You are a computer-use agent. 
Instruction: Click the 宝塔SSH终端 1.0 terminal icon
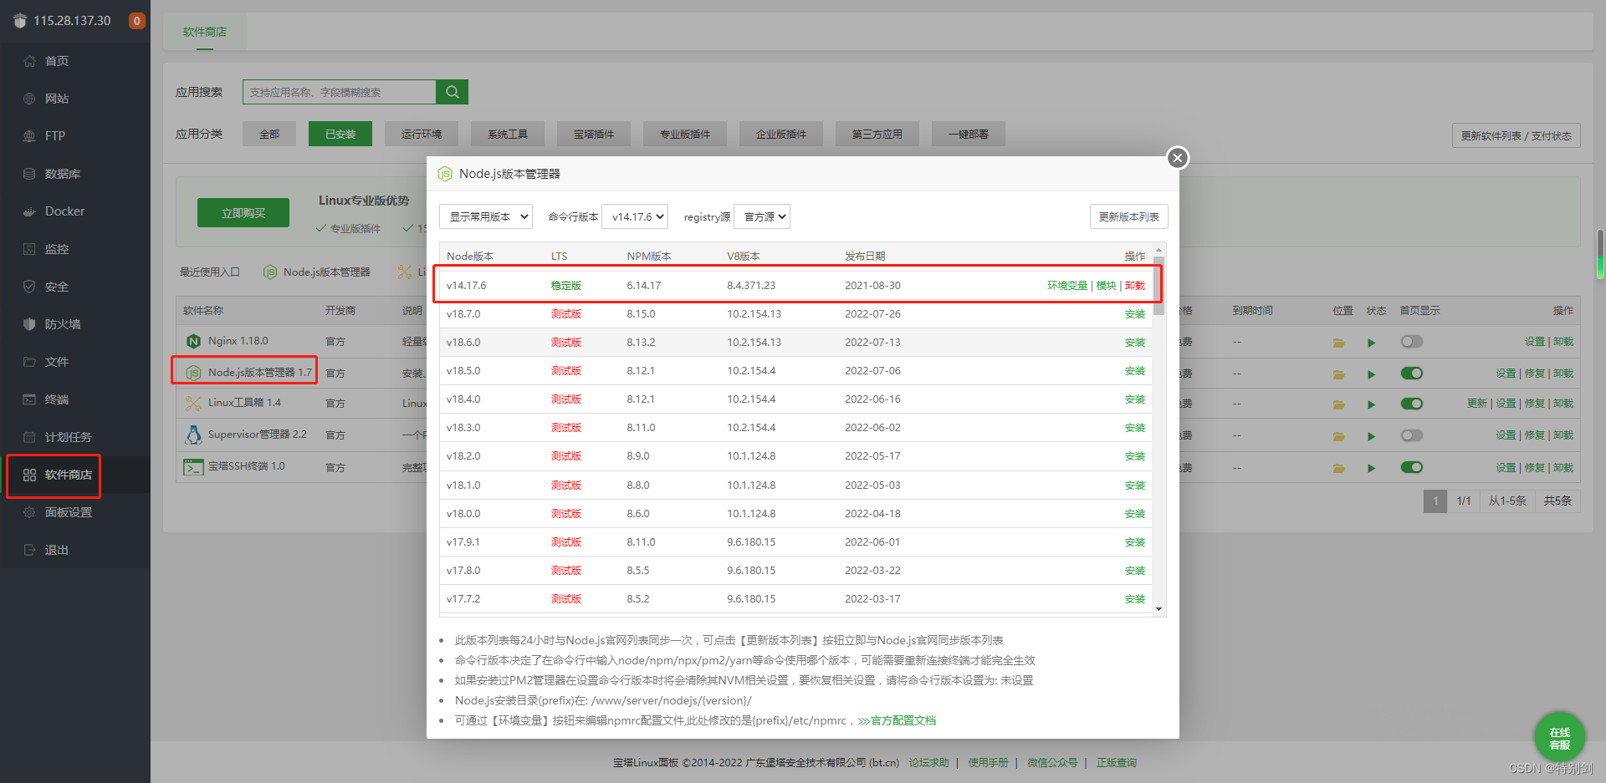193,467
